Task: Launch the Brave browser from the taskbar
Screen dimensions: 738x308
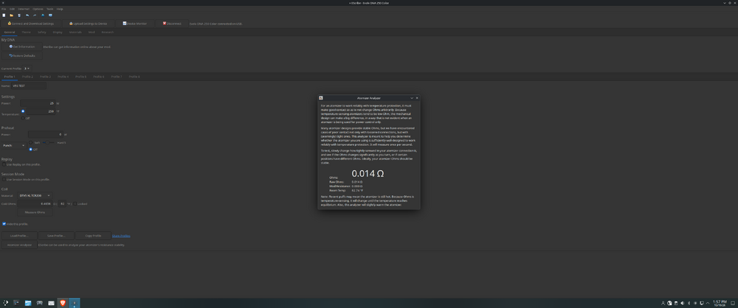Action: click(63, 304)
